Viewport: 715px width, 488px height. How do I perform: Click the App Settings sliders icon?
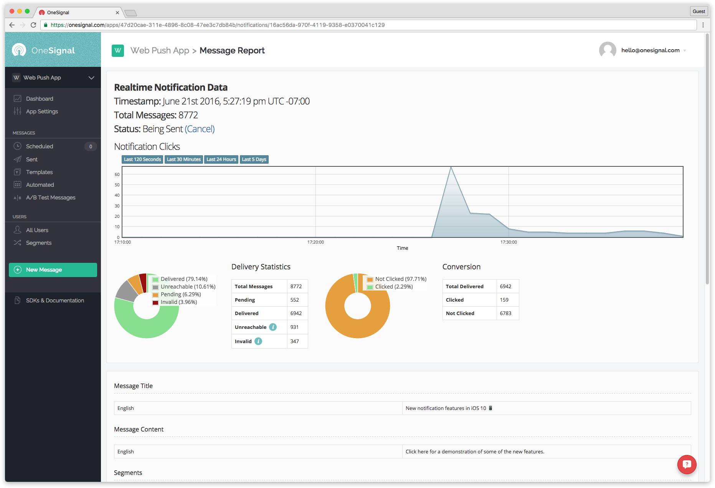click(17, 111)
